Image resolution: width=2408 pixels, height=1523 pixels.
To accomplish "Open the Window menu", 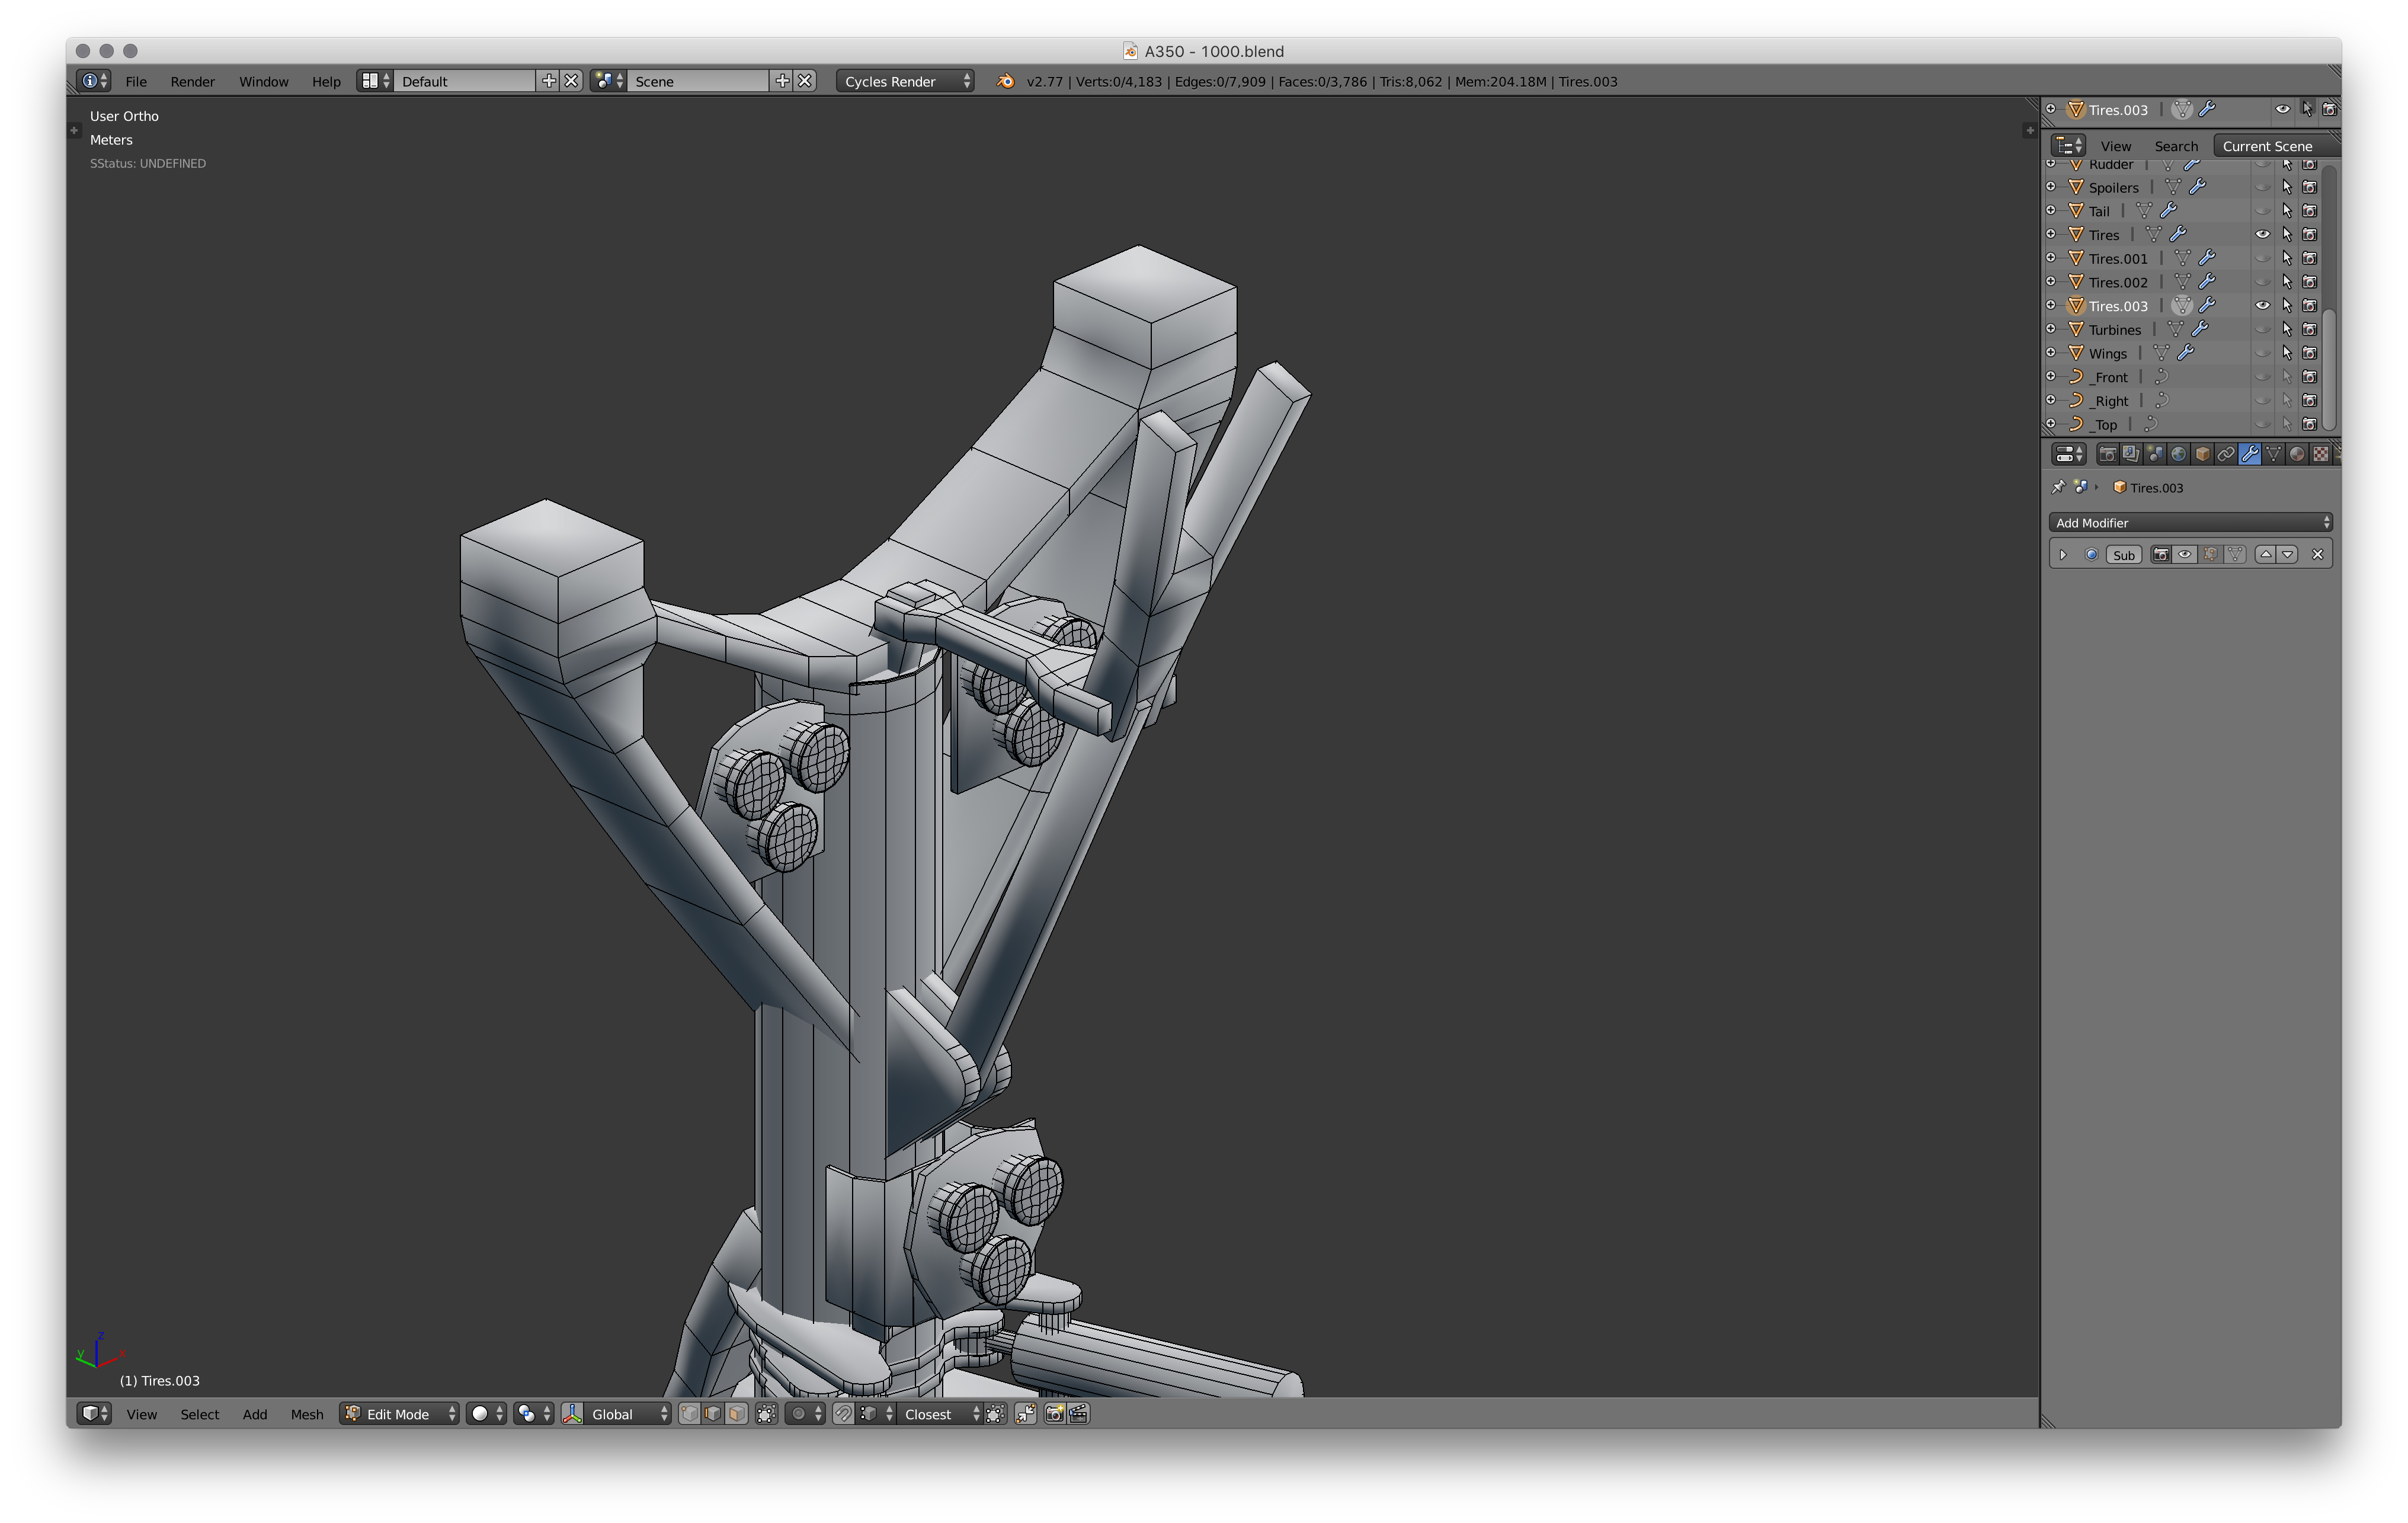I will 264,81.
